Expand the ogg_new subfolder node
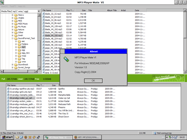The image size is (187, 140). (x=16, y=53)
